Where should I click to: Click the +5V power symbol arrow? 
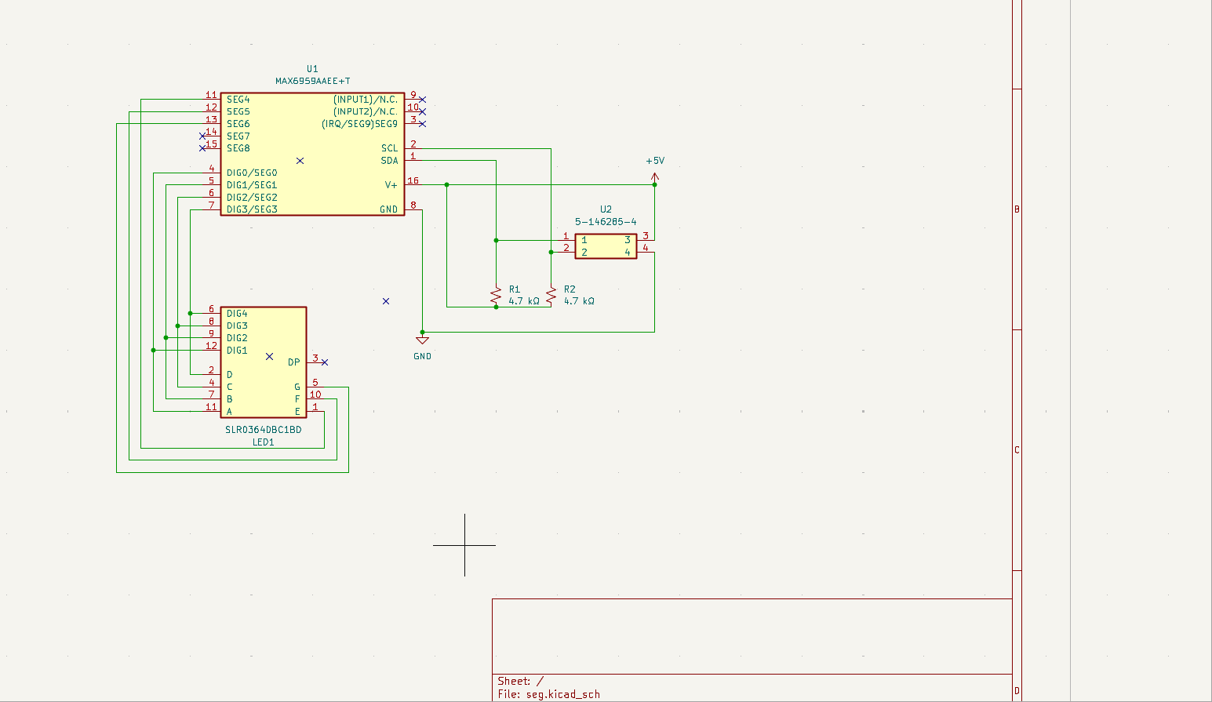pos(655,177)
